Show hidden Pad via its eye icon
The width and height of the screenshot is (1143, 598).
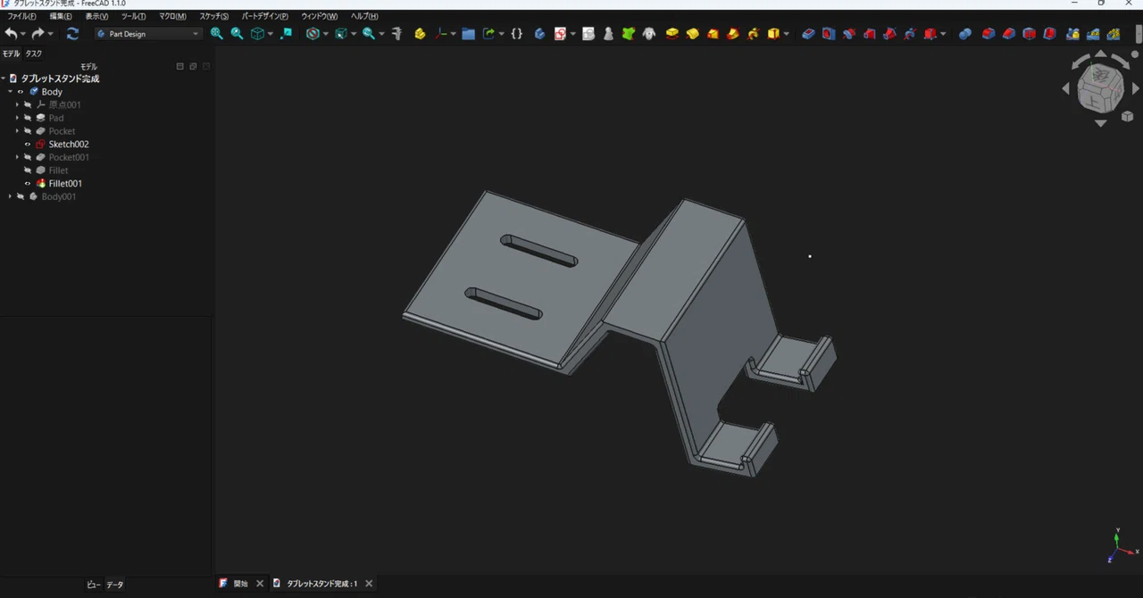pyautogui.click(x=28, y=118)
